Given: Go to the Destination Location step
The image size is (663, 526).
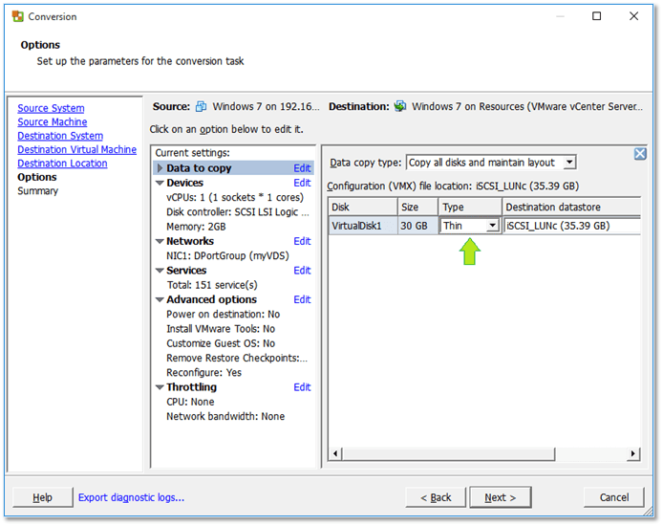Looking at the screenshot, I should point(62,164).
